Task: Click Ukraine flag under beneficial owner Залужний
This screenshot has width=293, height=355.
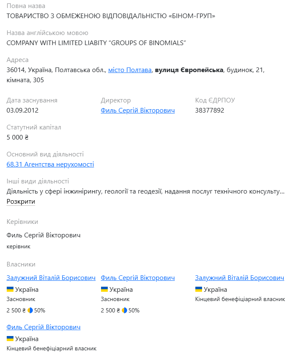Action: point(199,289)
